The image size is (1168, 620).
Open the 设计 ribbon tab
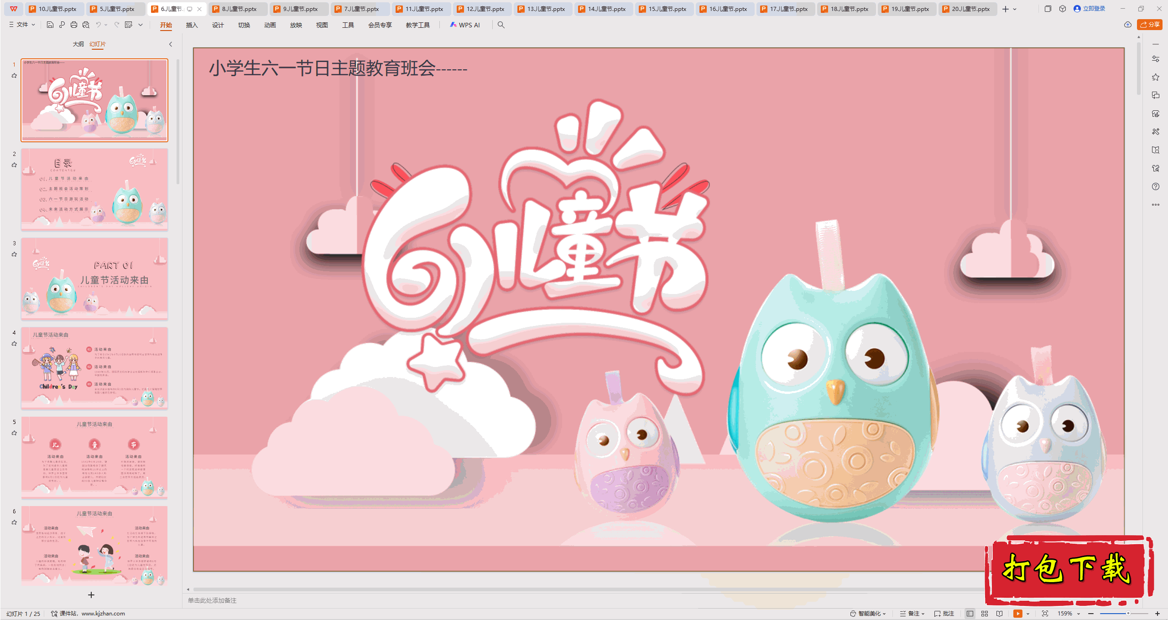[x=218, y=25]
